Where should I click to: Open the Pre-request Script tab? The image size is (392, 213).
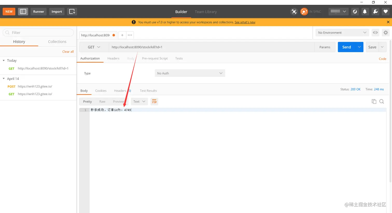155,58
